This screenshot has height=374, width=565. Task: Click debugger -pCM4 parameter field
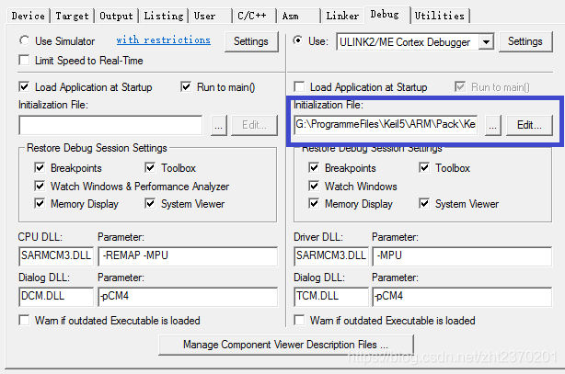(x=462, y=296)
